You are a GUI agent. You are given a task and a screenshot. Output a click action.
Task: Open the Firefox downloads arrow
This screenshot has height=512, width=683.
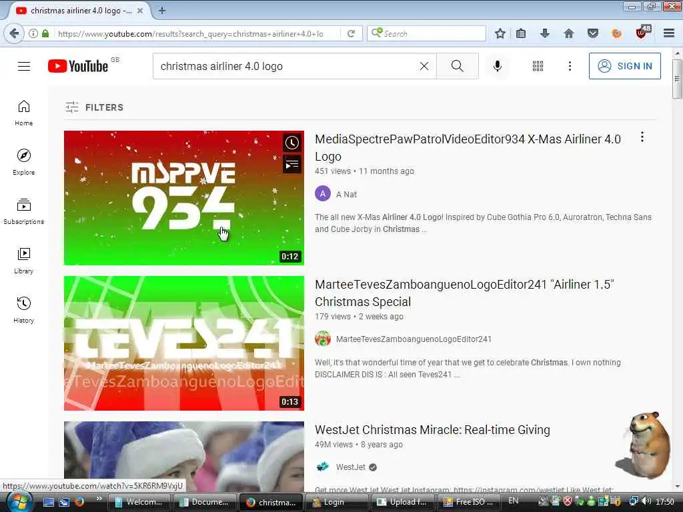tap(544, 33)
